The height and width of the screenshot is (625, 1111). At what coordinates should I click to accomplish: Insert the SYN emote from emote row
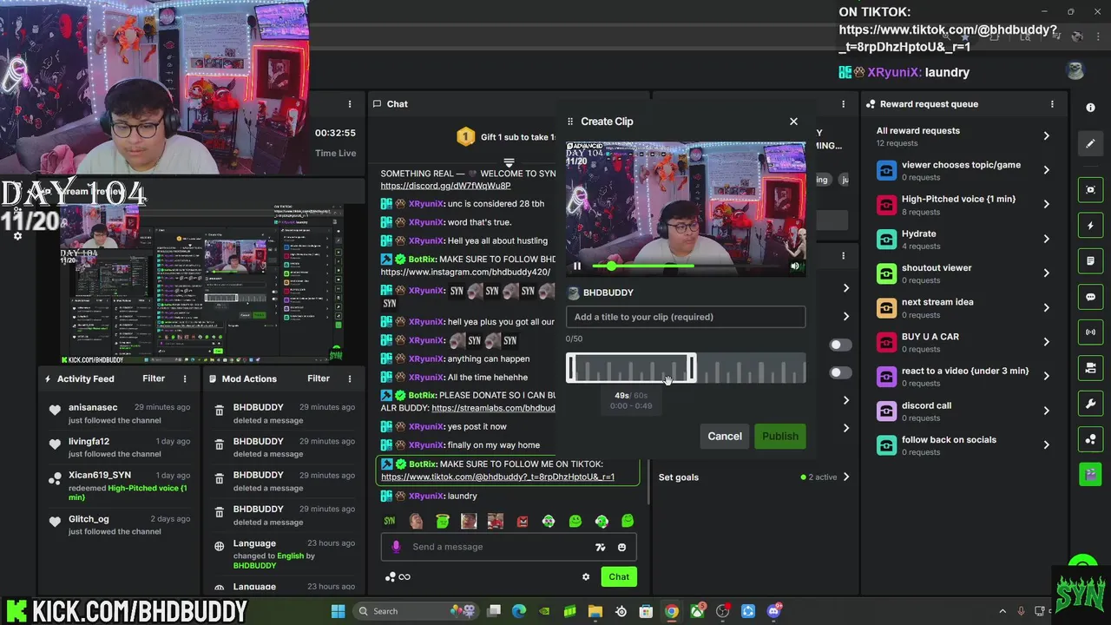(390, 521)
